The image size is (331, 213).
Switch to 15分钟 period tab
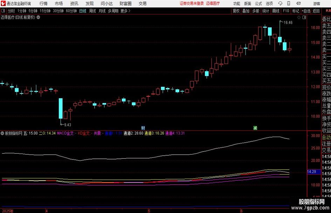[x=45, y=11]
